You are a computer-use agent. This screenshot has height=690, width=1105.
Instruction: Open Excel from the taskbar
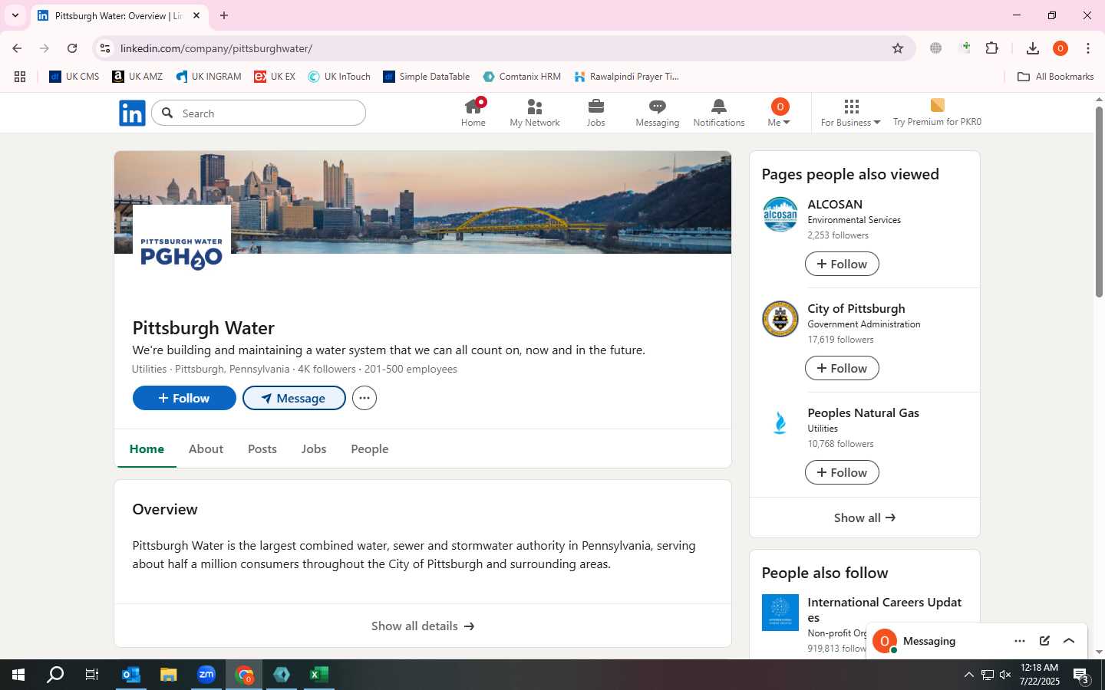tap(319, 675)
